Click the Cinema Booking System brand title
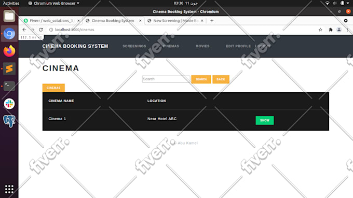The height and width of the screenshot is (198, 353). click(x=75, y=46)
